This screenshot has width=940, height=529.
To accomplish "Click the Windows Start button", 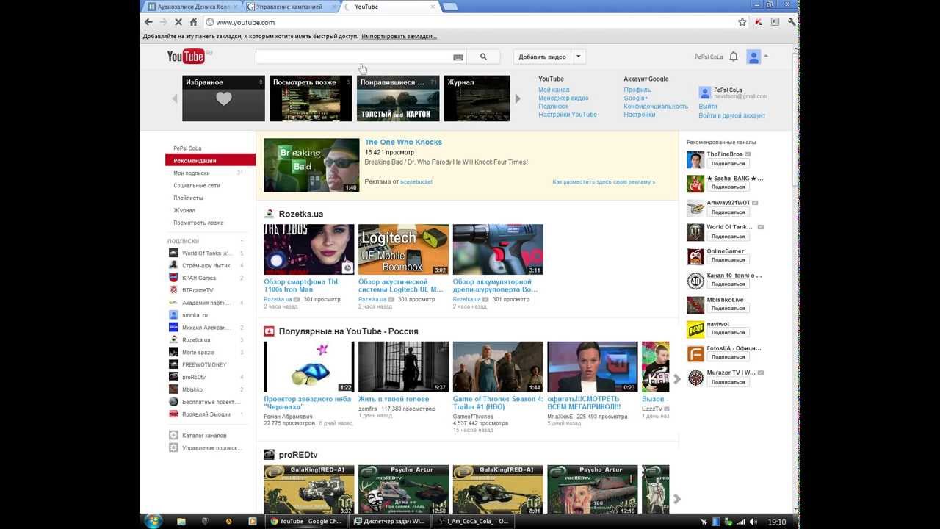I will (153, 522).
